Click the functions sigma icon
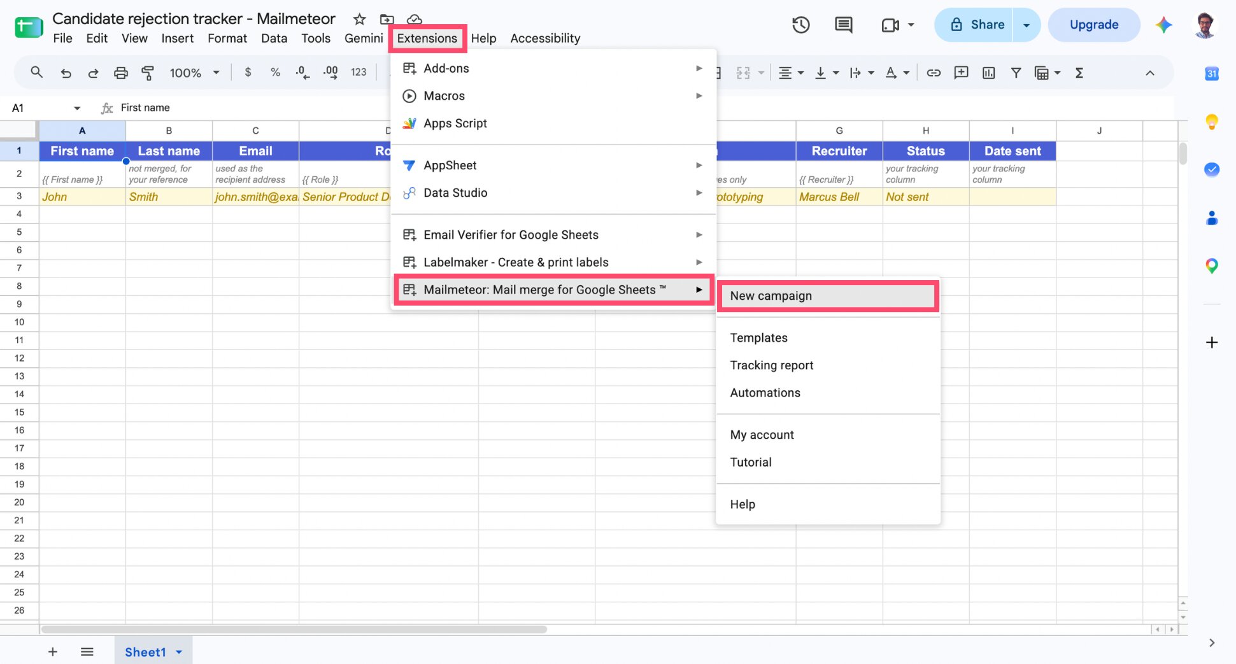Viewport: 1236px width, 664px height. tap(1079, 73)
